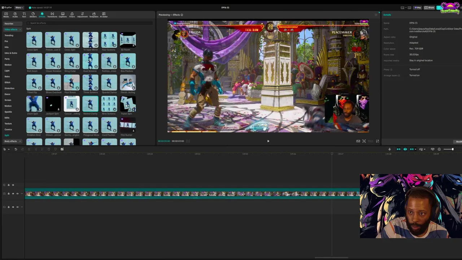Click the Redo arrow in timeline toolbar
This screenshot has width=462, height=260.
pyautogui.click(x=22, y=149)
